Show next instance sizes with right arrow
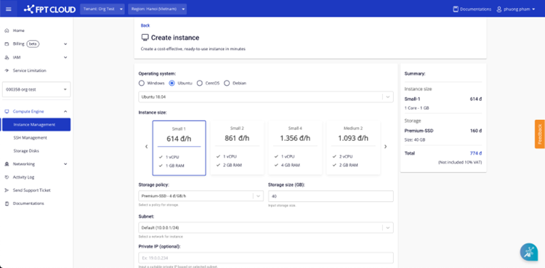 385,147
